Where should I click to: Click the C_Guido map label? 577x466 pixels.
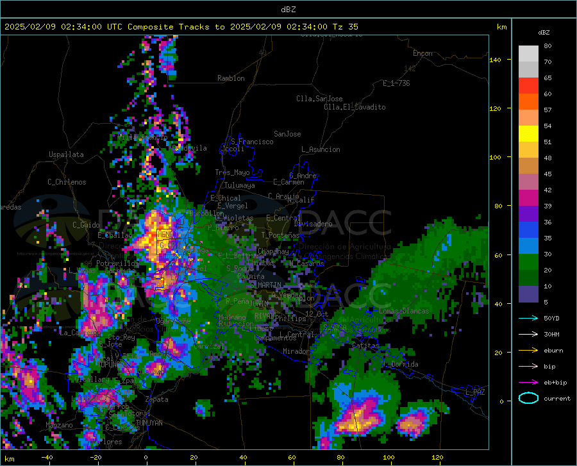point(86,225)
